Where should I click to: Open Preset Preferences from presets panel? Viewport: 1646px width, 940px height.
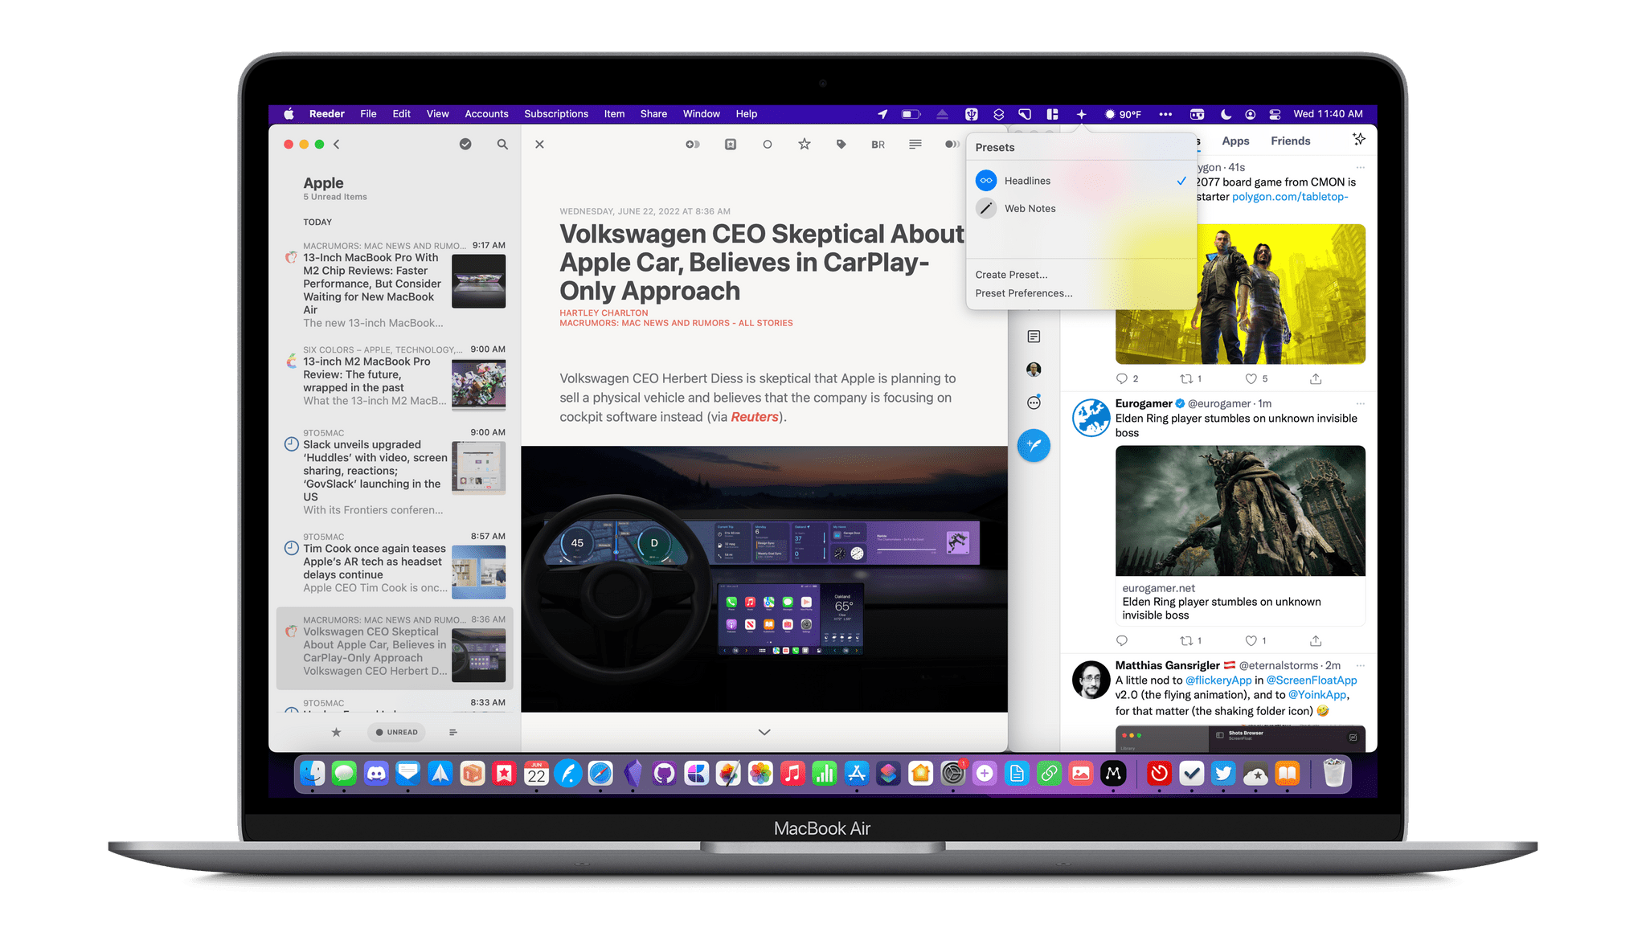point(1023,292)
